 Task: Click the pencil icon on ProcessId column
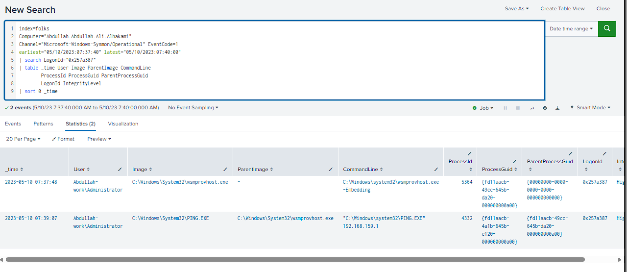coord(470,153)
